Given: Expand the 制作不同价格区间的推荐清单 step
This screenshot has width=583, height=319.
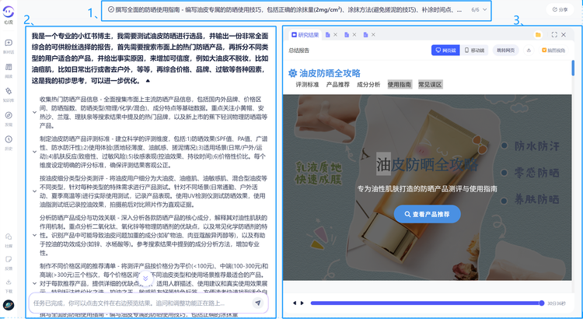Looking at the screenshot, I should click(34, 284).
